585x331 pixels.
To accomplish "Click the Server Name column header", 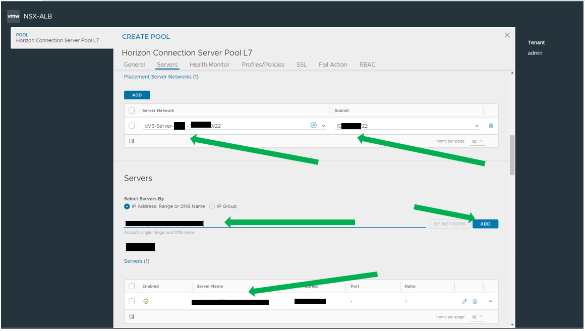I will click(210, 286).
